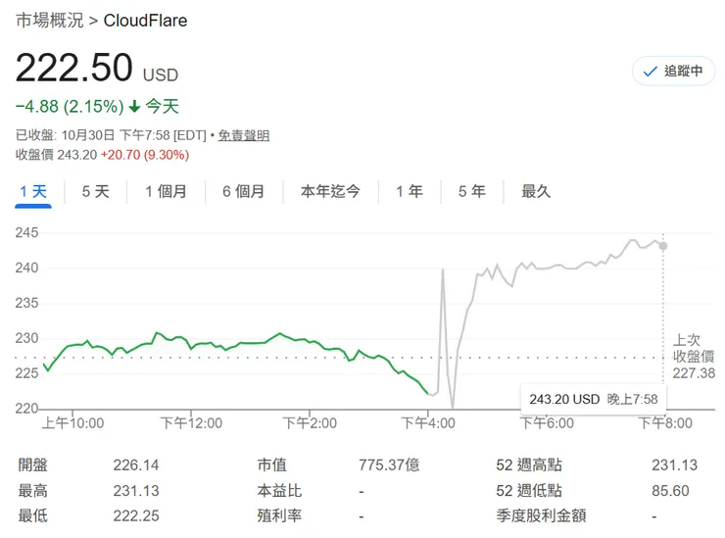Image resolution: width=725 pixels, height=538 pixels.
Task: Click the 52 週低點 value 85.60
Action: coord(670,490)
